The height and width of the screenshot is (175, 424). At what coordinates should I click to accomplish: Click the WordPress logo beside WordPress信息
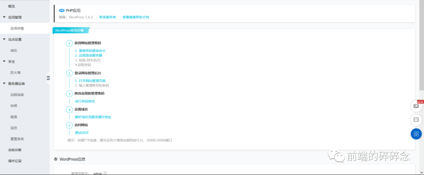tap(56, 159)
